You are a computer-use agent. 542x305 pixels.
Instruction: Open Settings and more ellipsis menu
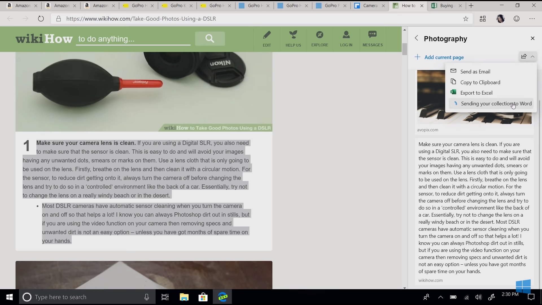[x=532, y=19]
